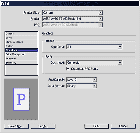Image resolution: width=140 pixels, height=133 pixels.
Task: Click the 'Images' group label
Action: coord(50,41)
